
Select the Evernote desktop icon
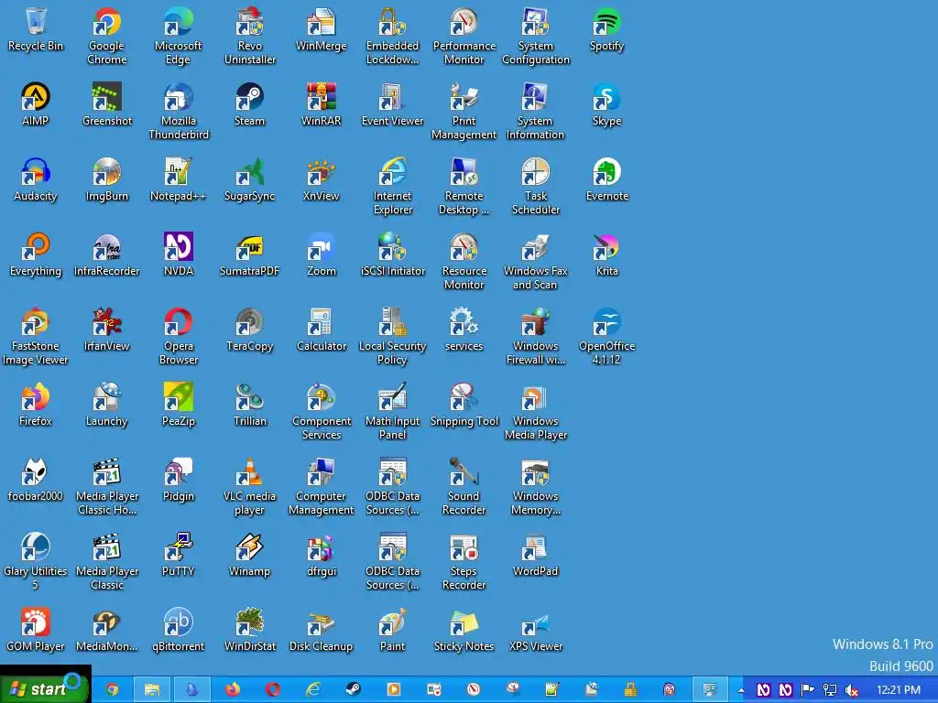click(x=606, y=180)
